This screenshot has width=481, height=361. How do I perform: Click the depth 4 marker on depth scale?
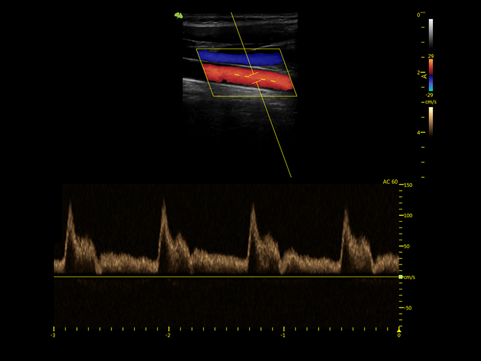click(x=419, y=133)
